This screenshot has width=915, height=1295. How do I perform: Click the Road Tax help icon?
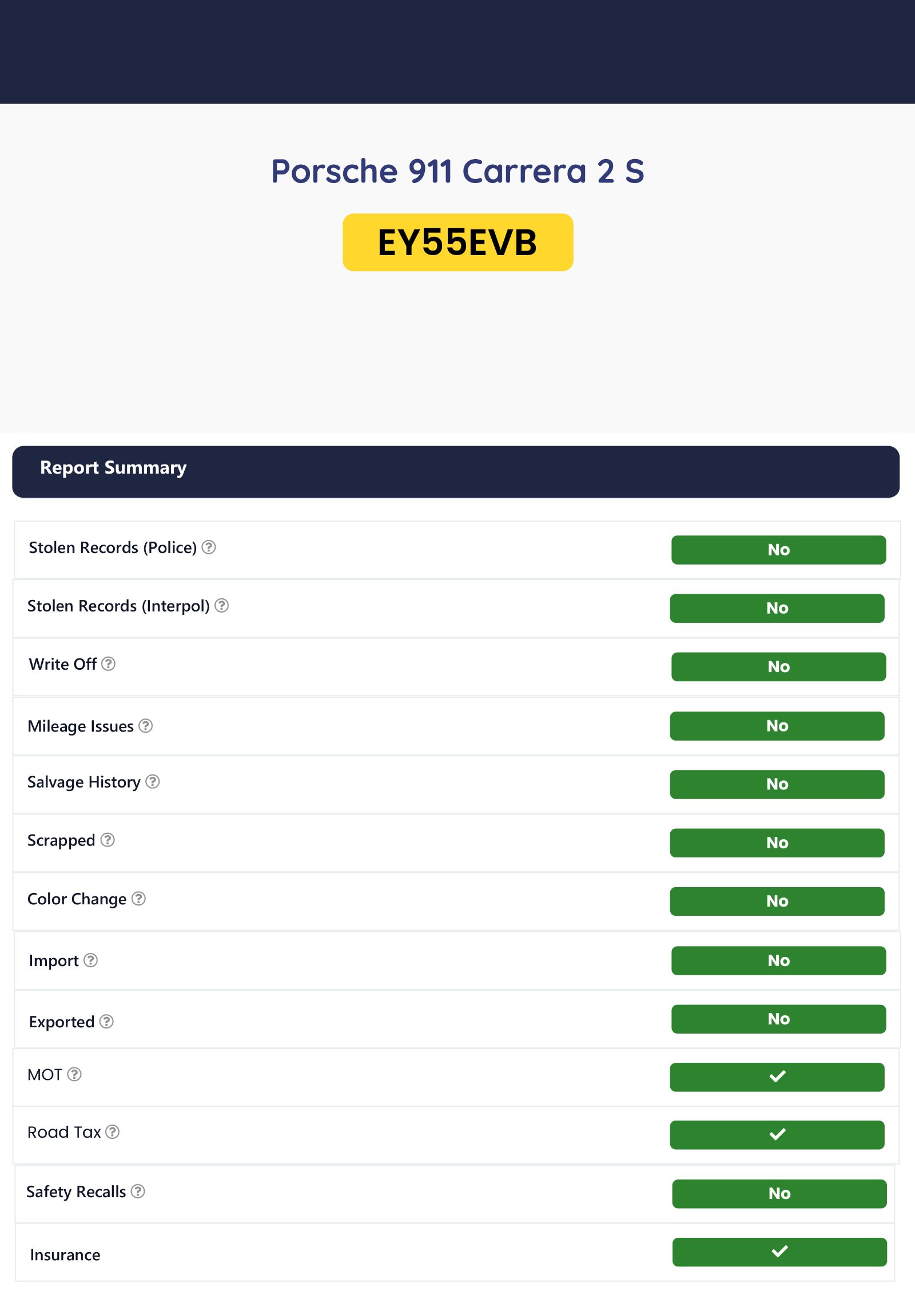point(113,1132)
